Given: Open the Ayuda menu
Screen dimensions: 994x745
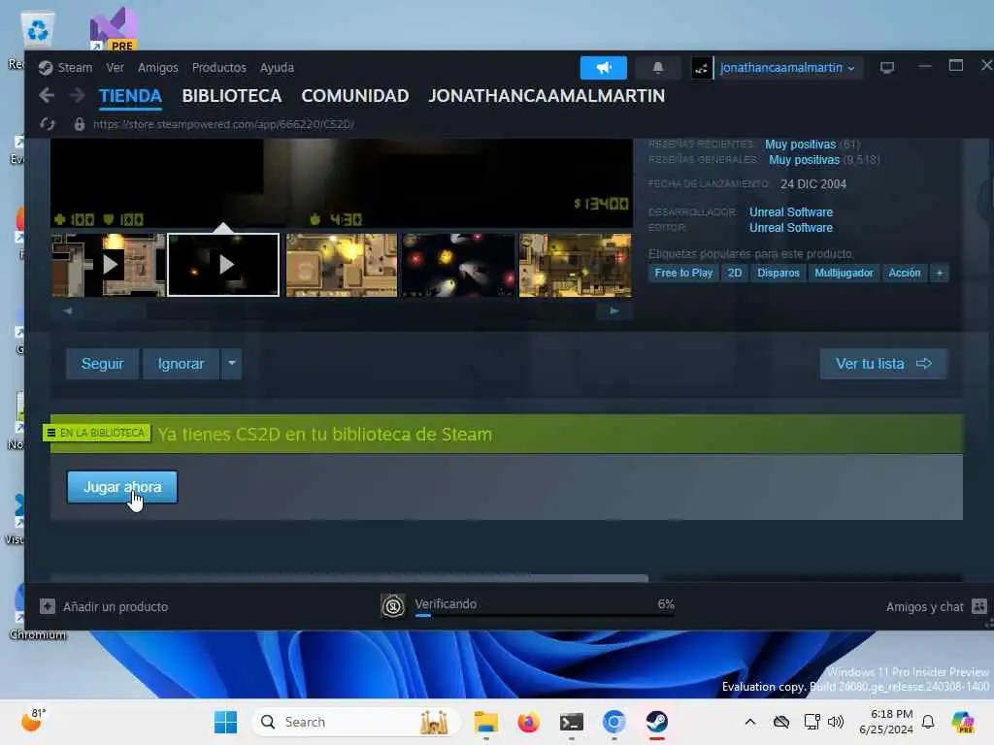Looking at the screenshot, I should (x=277, y=68).
